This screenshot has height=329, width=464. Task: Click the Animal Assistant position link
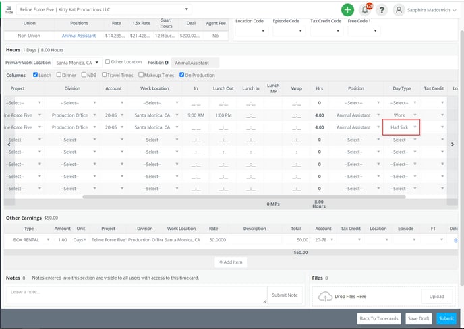[80, 35]
